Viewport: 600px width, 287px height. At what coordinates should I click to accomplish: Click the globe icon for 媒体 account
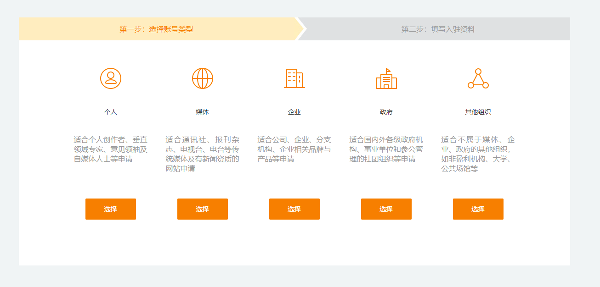click(203, 78)
